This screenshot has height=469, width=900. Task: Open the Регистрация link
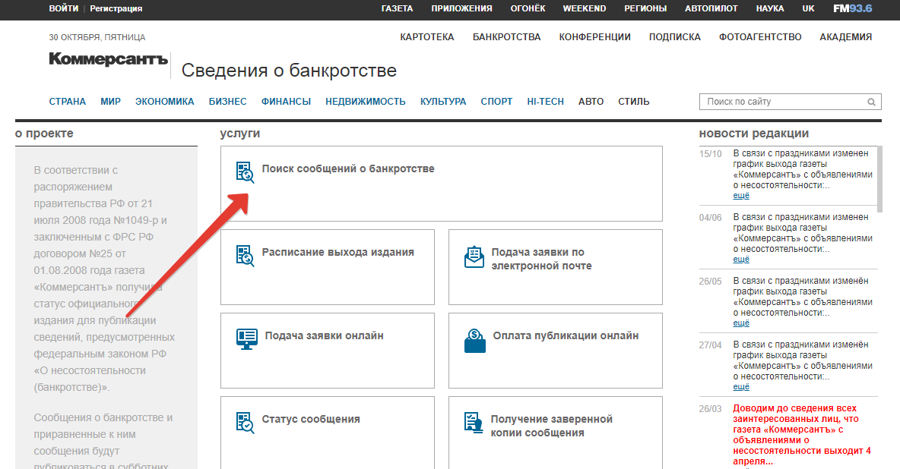(116, 8)
